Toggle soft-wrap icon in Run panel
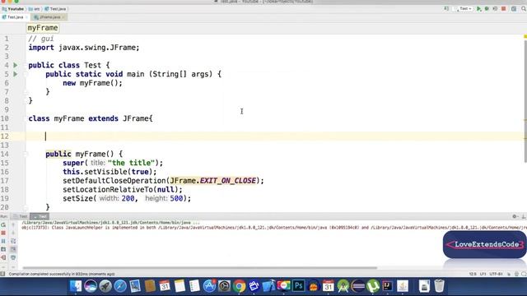 tap(13, 241)
